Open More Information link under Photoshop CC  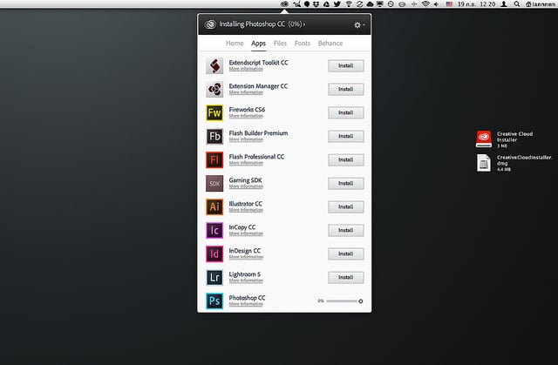(246, 304)
